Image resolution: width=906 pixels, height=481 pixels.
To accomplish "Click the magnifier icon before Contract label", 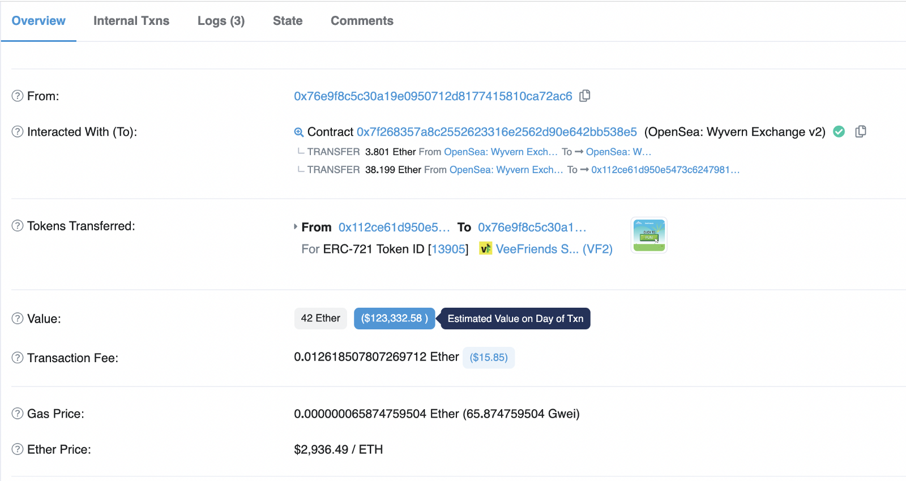I will pos(297,131).
